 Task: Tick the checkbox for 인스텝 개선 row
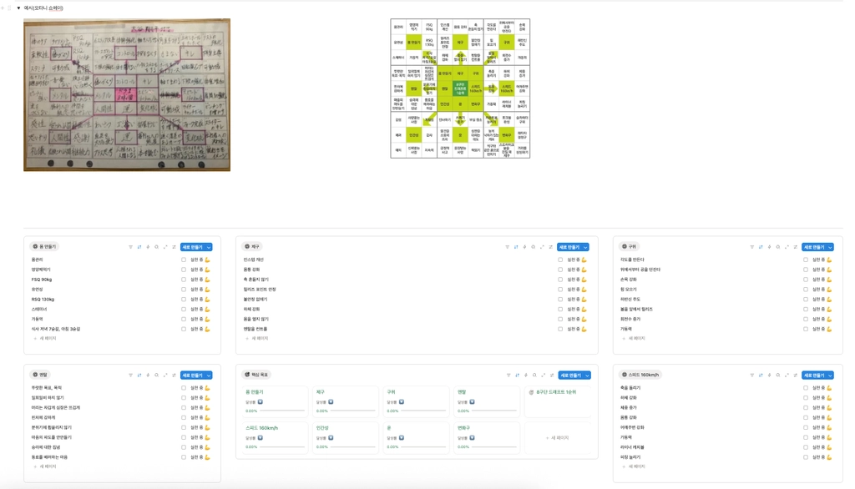560,260
